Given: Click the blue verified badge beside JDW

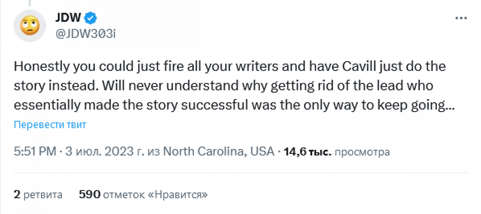Looking at the screenshot, I should coord(90,18).
